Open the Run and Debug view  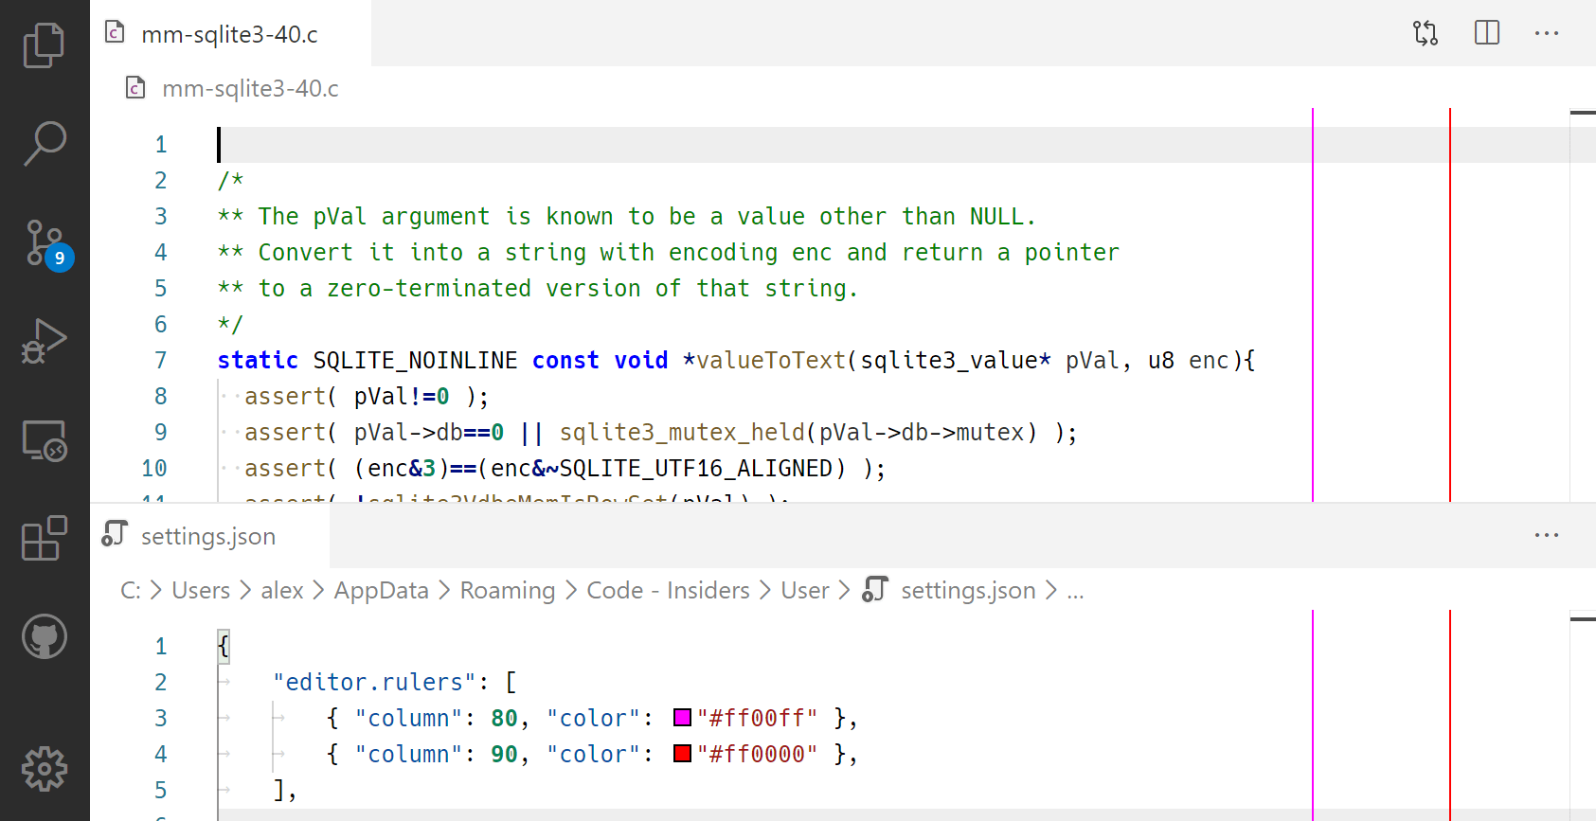point(44,342)
